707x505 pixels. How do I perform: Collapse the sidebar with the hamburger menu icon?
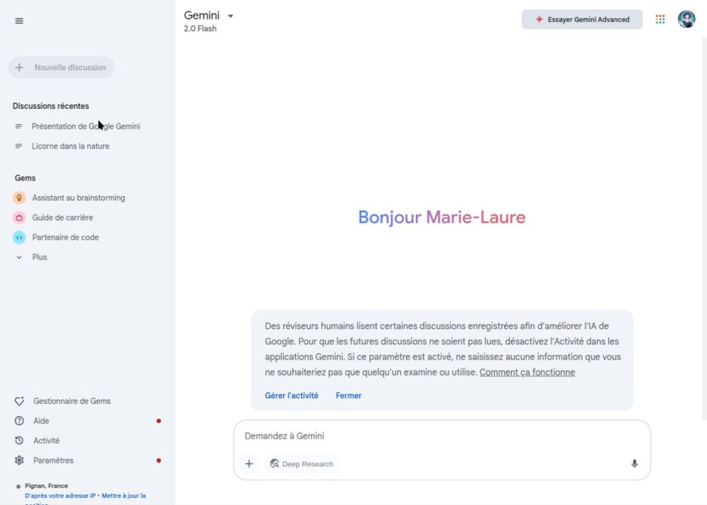click(x=19, y=21)
